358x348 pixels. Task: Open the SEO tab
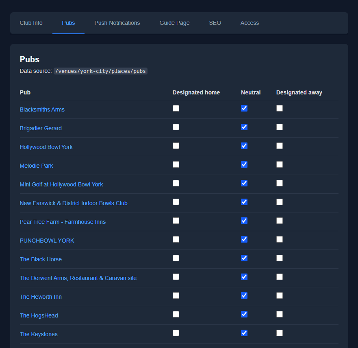click(x=215, y=23)
